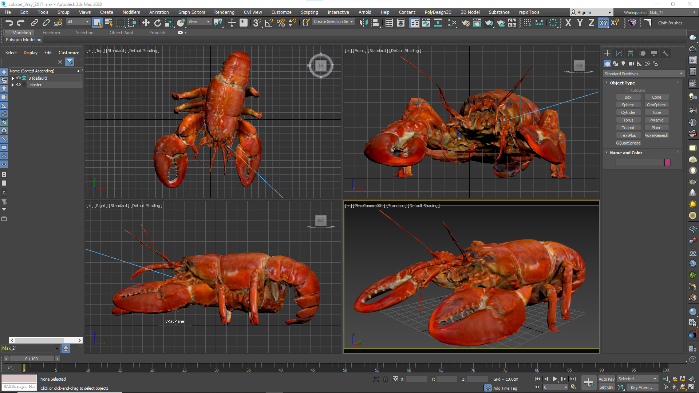699x393 pixels.
Task: Click the Create plus tab in command panel
Action: coord(607,53)
